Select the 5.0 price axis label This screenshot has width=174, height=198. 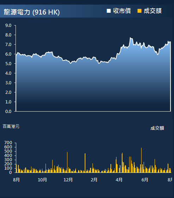8,64
